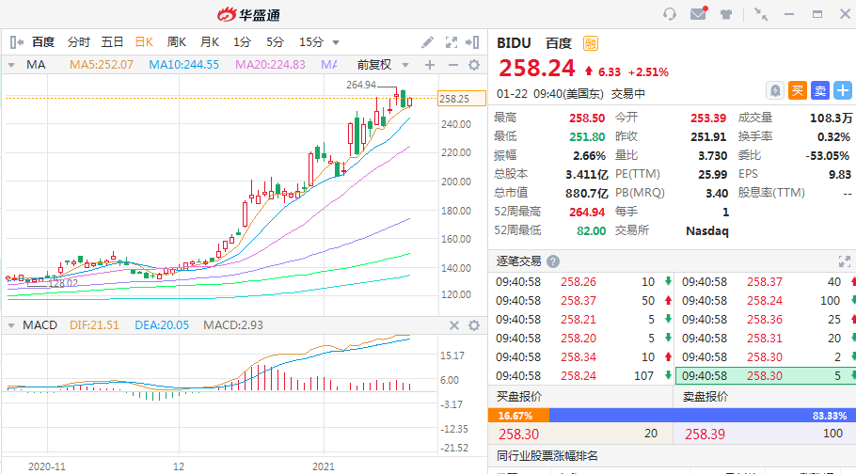Image resolution: width=856 pixels, height=474 pixels.
Task: Click the MA10:244.55 value
Action: 184,65
